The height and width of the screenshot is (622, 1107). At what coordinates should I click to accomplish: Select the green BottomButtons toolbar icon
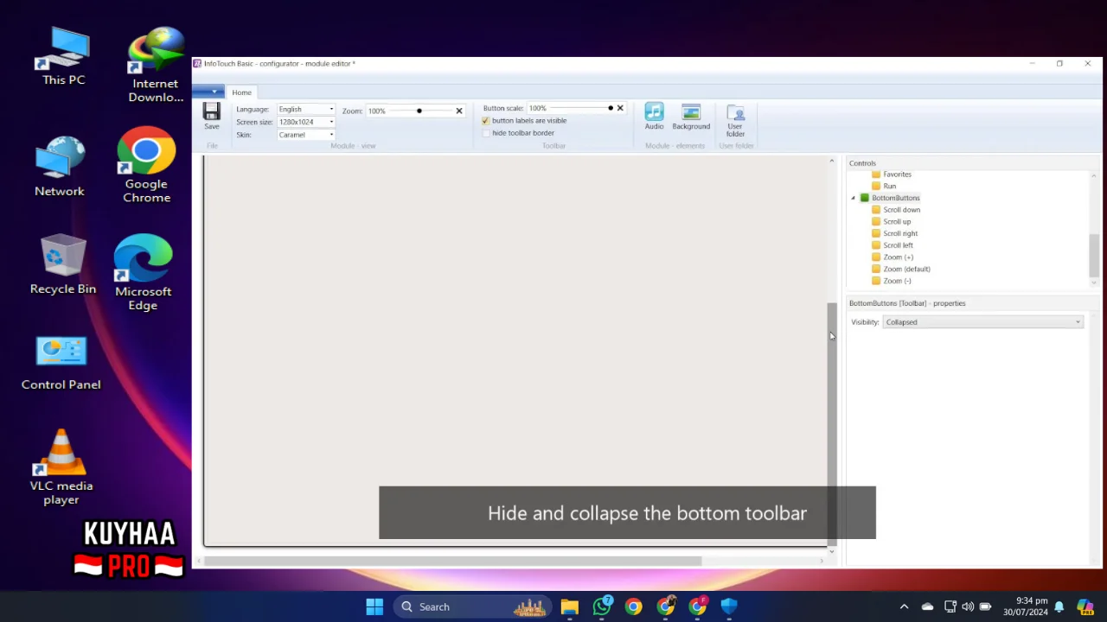click(864, 198)
